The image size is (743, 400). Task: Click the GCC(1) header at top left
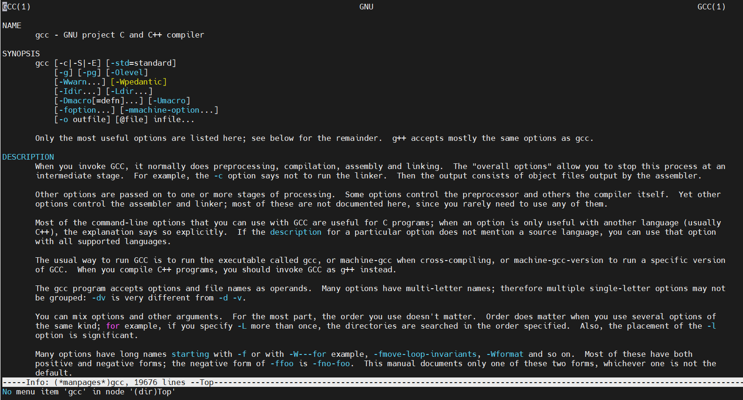[16, 7]
